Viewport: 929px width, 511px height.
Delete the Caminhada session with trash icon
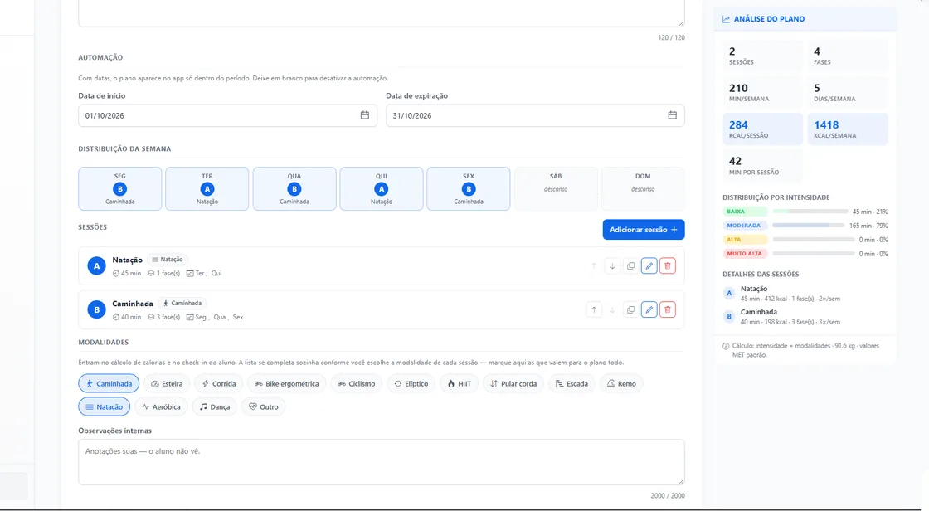point(668,309)
